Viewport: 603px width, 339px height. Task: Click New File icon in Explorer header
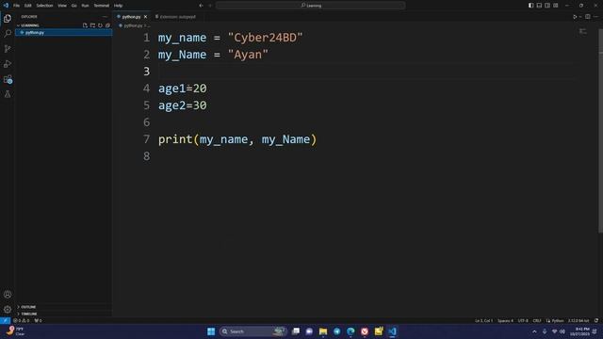[85, 25]
